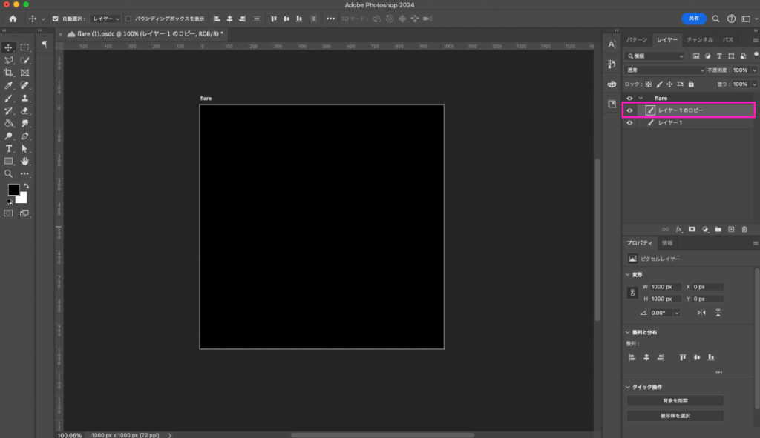Switch to the チャンネル tab
The width and height of the screenshot is (760, 438).
pos(699,39)
